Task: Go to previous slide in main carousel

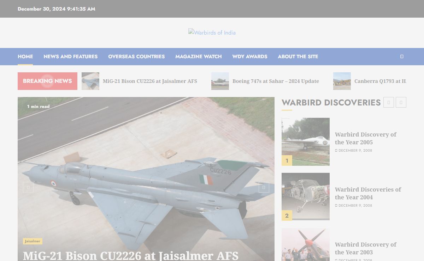Action: [28, 187]
